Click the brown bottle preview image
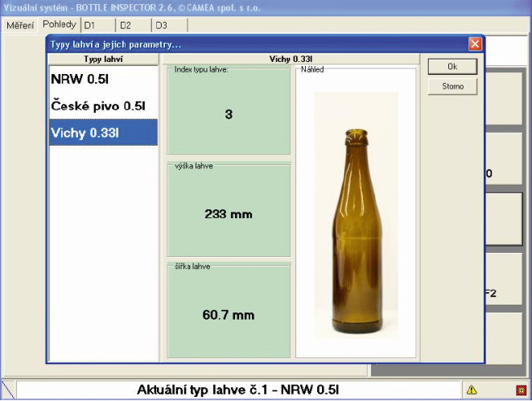 [x=357, y=215]
